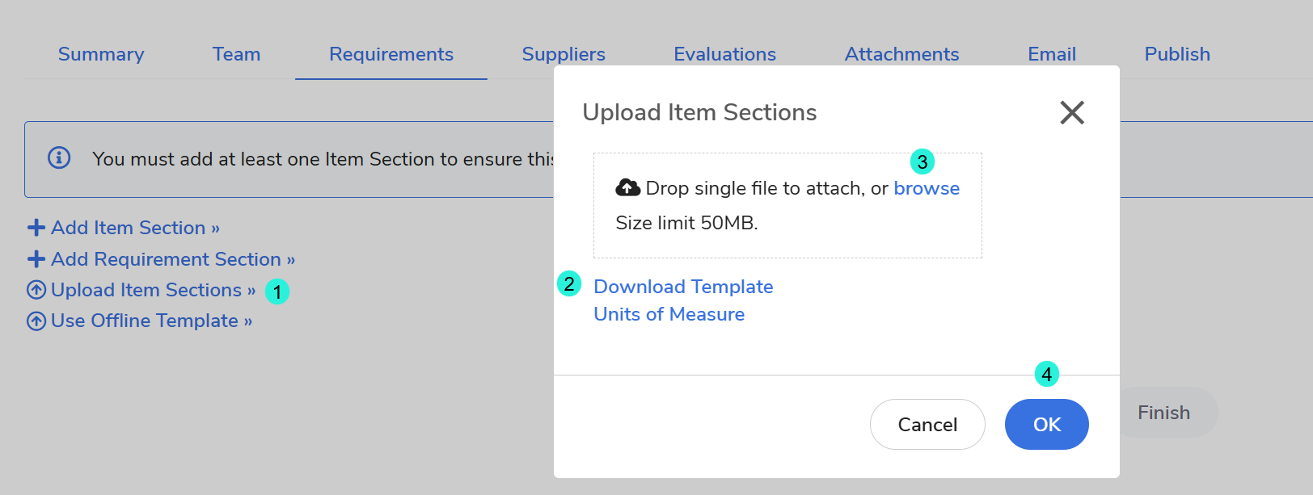The image size is (1313, 495).
Task: Go to the Suppliers tab
Action: click(x=564, y=54)
